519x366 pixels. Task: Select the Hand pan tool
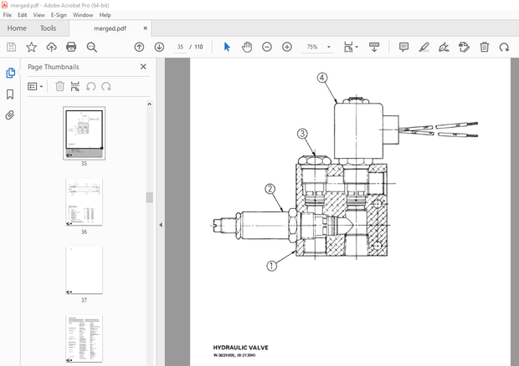(247, 48)
